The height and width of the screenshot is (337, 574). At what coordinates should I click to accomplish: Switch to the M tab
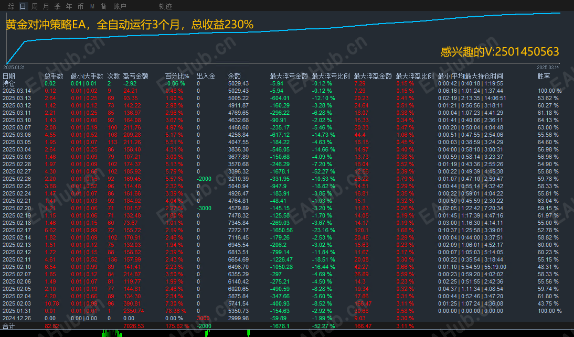click(92, 6)
